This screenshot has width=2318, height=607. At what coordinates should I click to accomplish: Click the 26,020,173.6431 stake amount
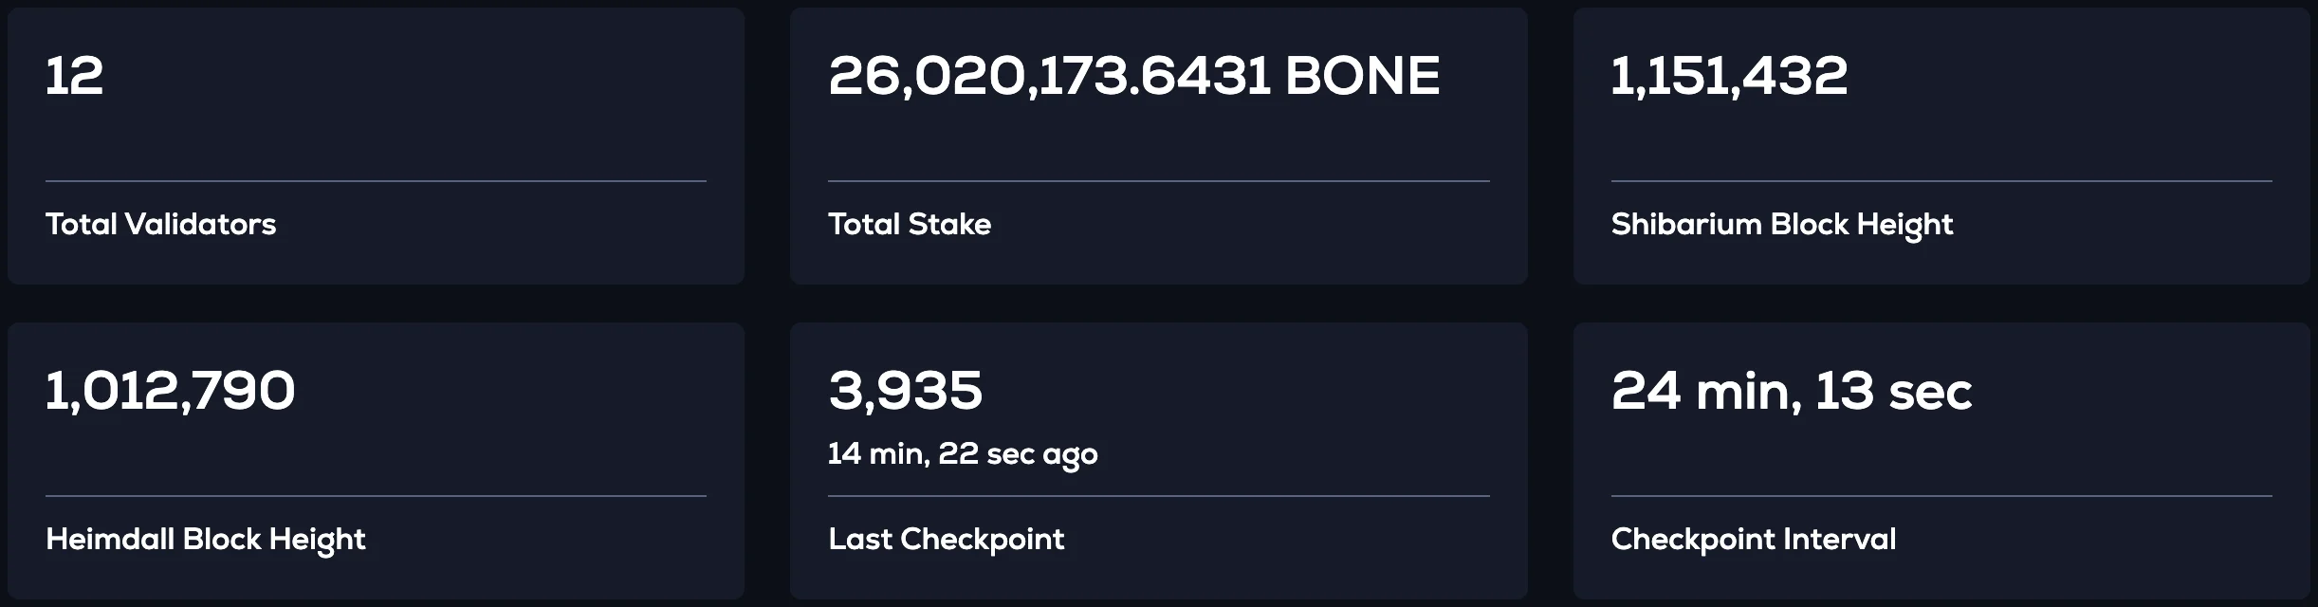click(1048, 76)
